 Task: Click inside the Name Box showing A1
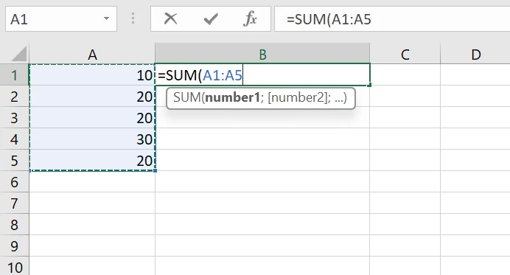[x=54, y=19]
